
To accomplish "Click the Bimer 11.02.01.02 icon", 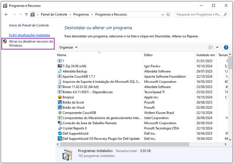I will 60,87.
